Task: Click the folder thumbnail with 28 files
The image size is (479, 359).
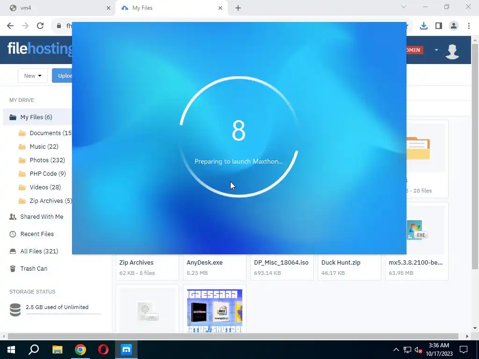Action: click(x=418, y=148)
